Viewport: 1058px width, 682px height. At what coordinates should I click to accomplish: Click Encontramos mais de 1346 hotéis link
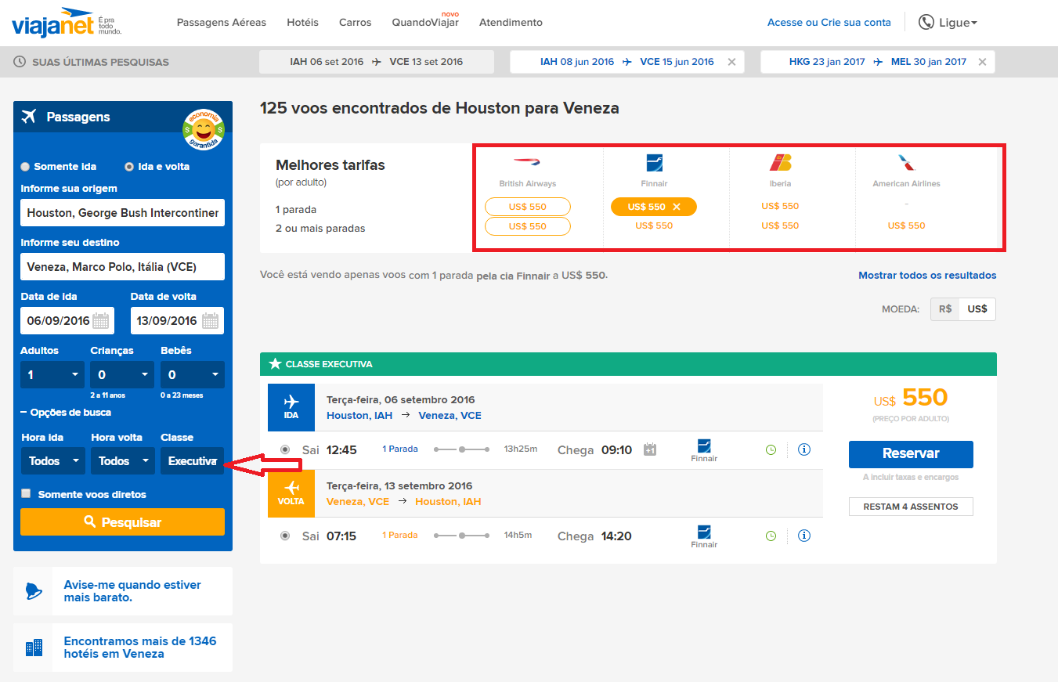(140, 648)
